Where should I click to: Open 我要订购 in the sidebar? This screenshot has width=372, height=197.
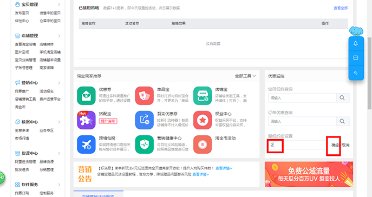coord(22,193)
